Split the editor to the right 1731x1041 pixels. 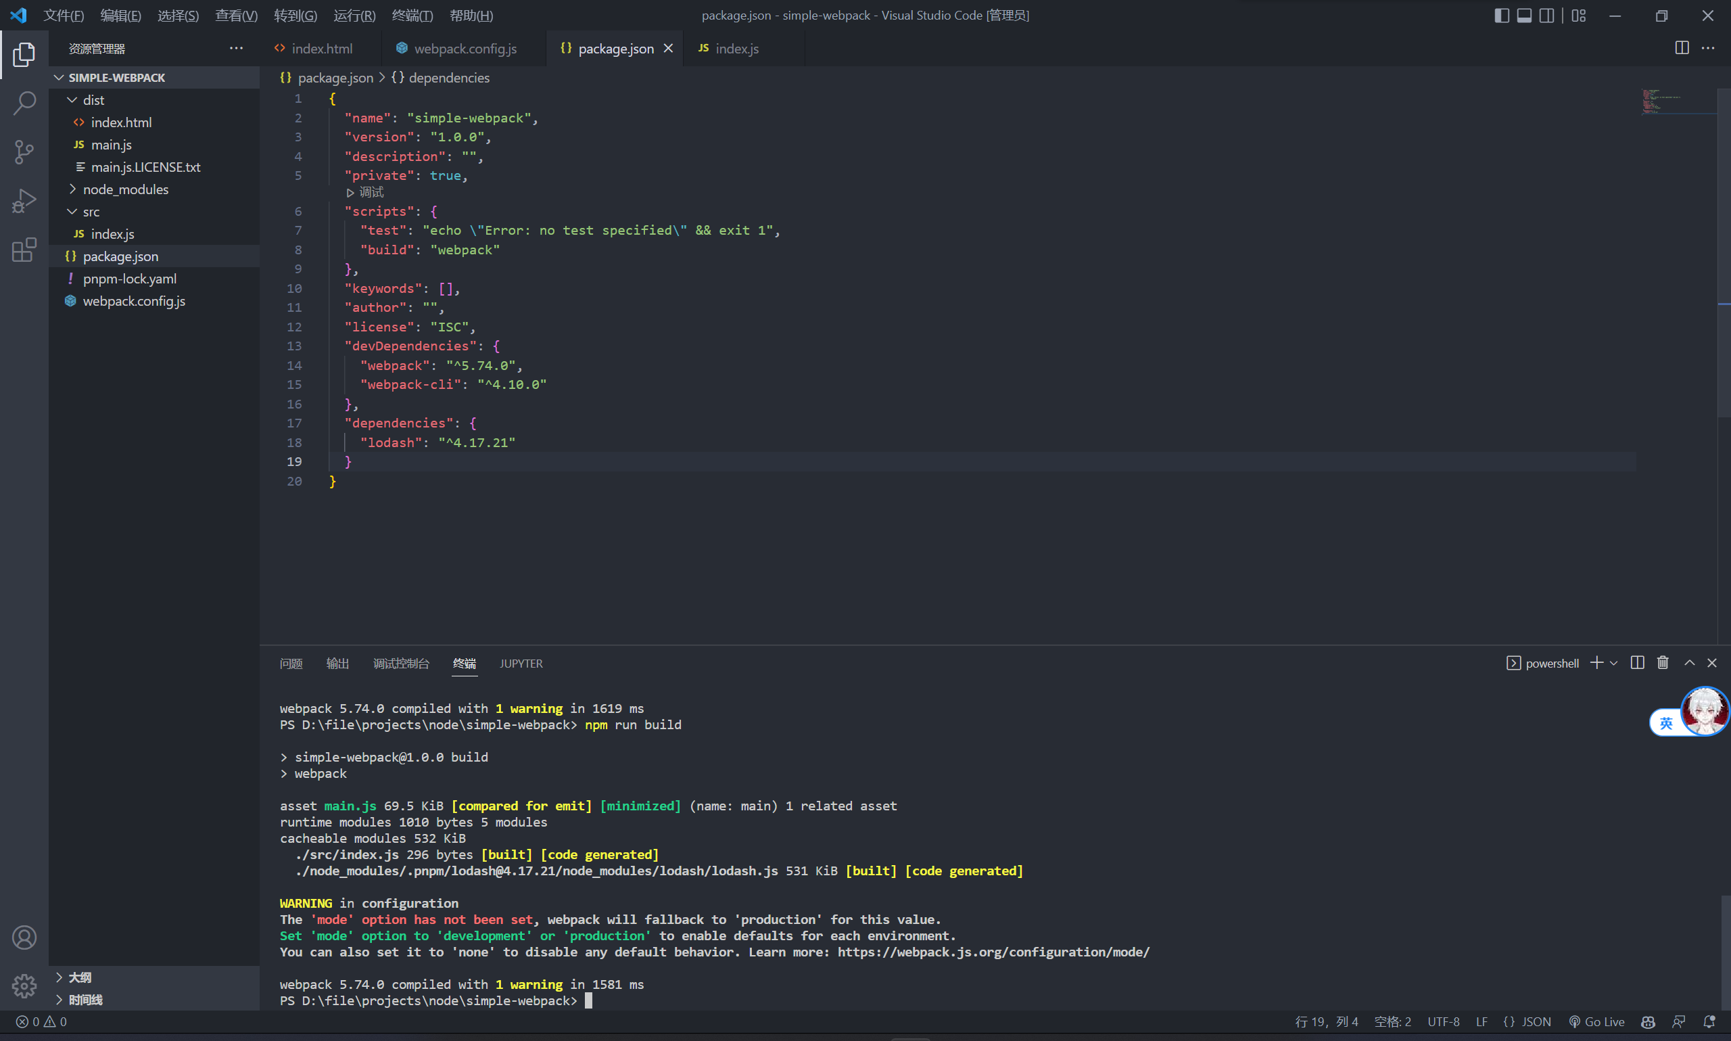click(1681, 48)
